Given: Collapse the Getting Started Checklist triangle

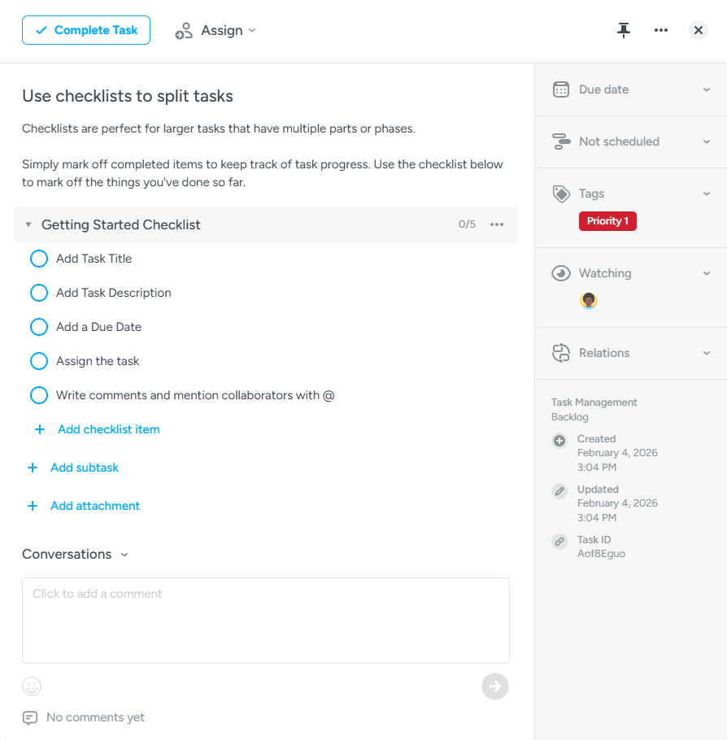Looking at the screenshot, I should point(28,224).
